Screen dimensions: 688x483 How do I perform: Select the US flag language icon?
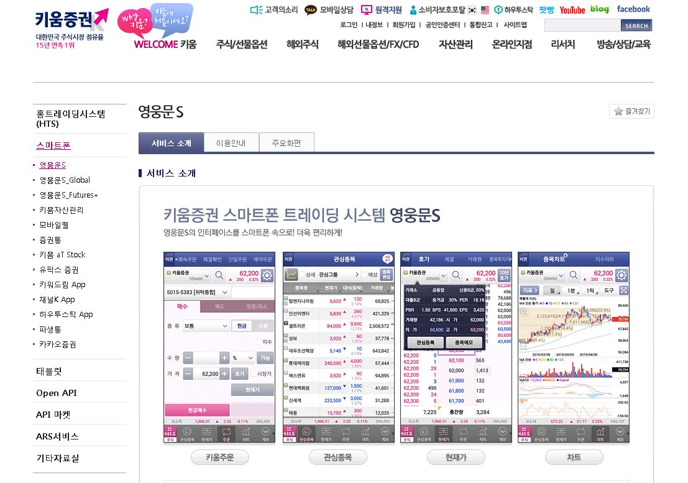[485, 10]
